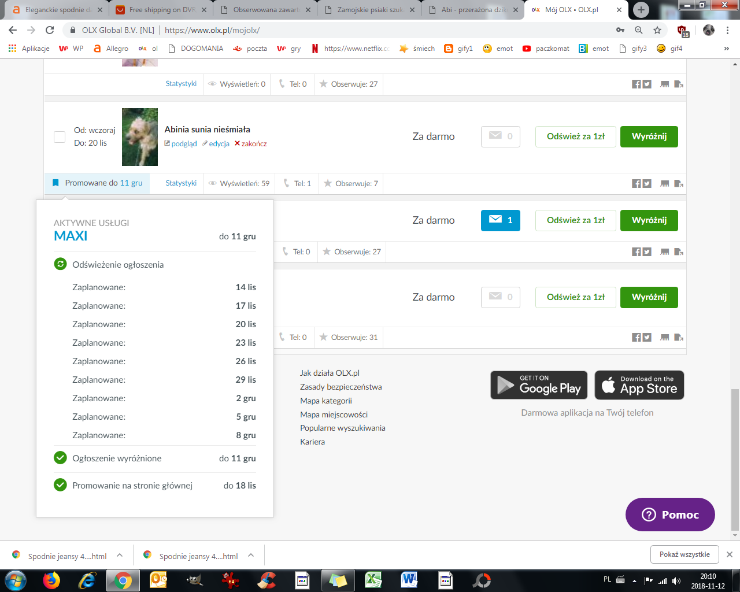The width and height of the screenshot is (740, 592).
Task: Tick the checkbox for Abinia sunia listing
Action: pyautogui.click(x=60, y=137)
